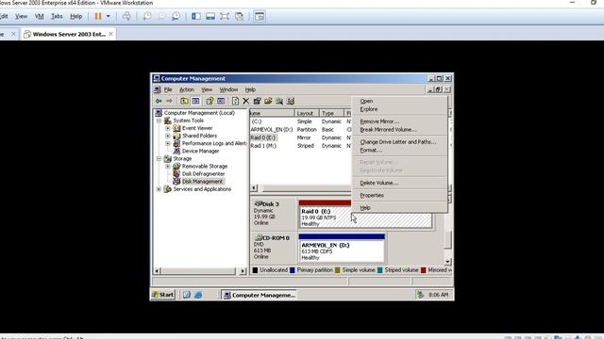
Task: Click the toolbar Properties icon
Action: [x=257, y=101]
